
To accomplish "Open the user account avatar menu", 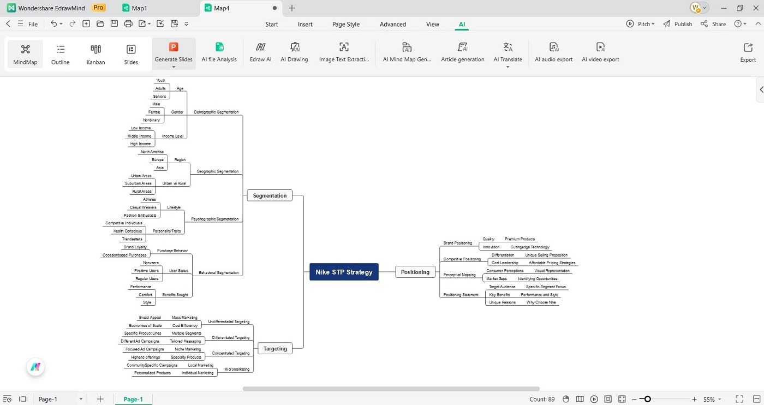I will pyautogui.click(x=699, y=8).
